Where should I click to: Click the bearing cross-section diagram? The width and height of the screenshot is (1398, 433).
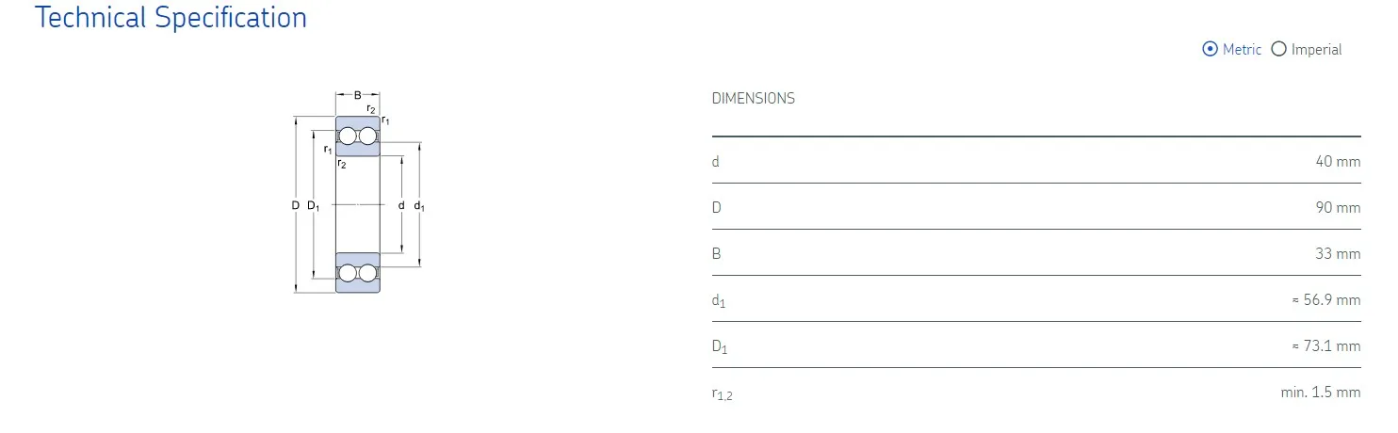click(x=358, y=203)
